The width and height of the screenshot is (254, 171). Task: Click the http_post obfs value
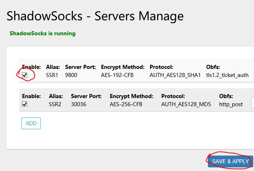coord(231,104)
